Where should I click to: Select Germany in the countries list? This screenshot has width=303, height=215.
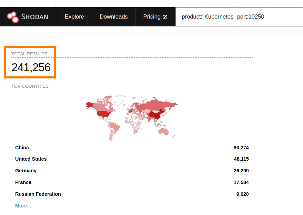coord(26,171)
